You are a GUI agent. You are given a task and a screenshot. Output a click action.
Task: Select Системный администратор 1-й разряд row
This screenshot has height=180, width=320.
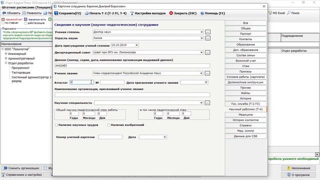[31, 79]
